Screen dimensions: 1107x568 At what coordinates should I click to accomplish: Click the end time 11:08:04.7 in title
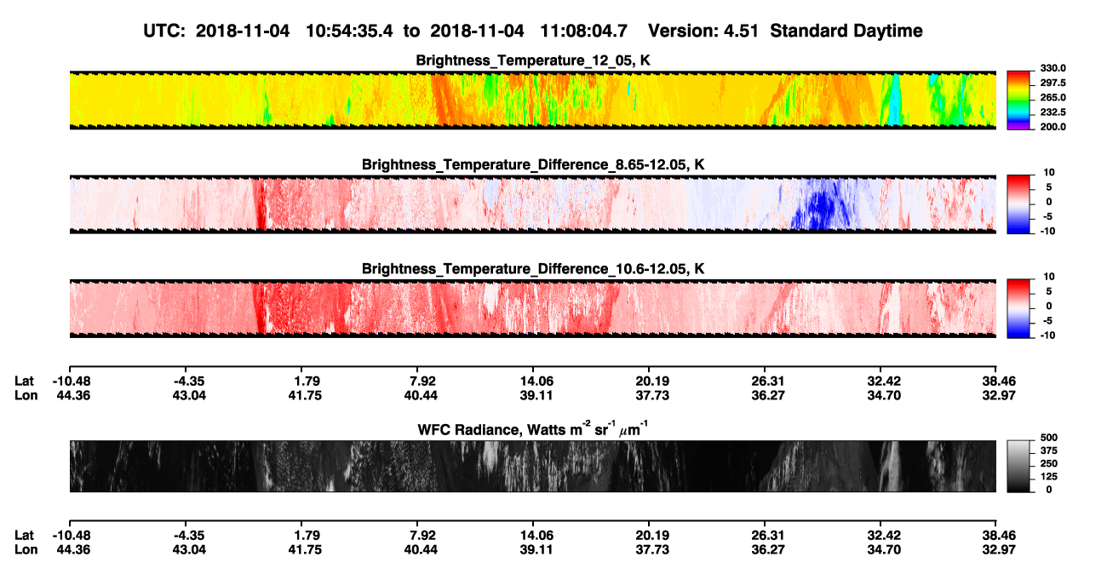[x=584, y=32]
